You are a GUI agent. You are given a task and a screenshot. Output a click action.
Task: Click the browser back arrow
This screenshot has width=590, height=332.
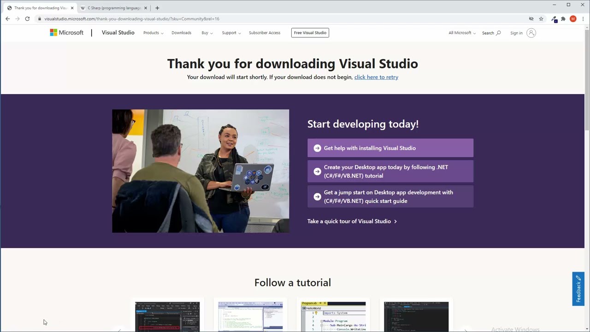tap(7, 19)
